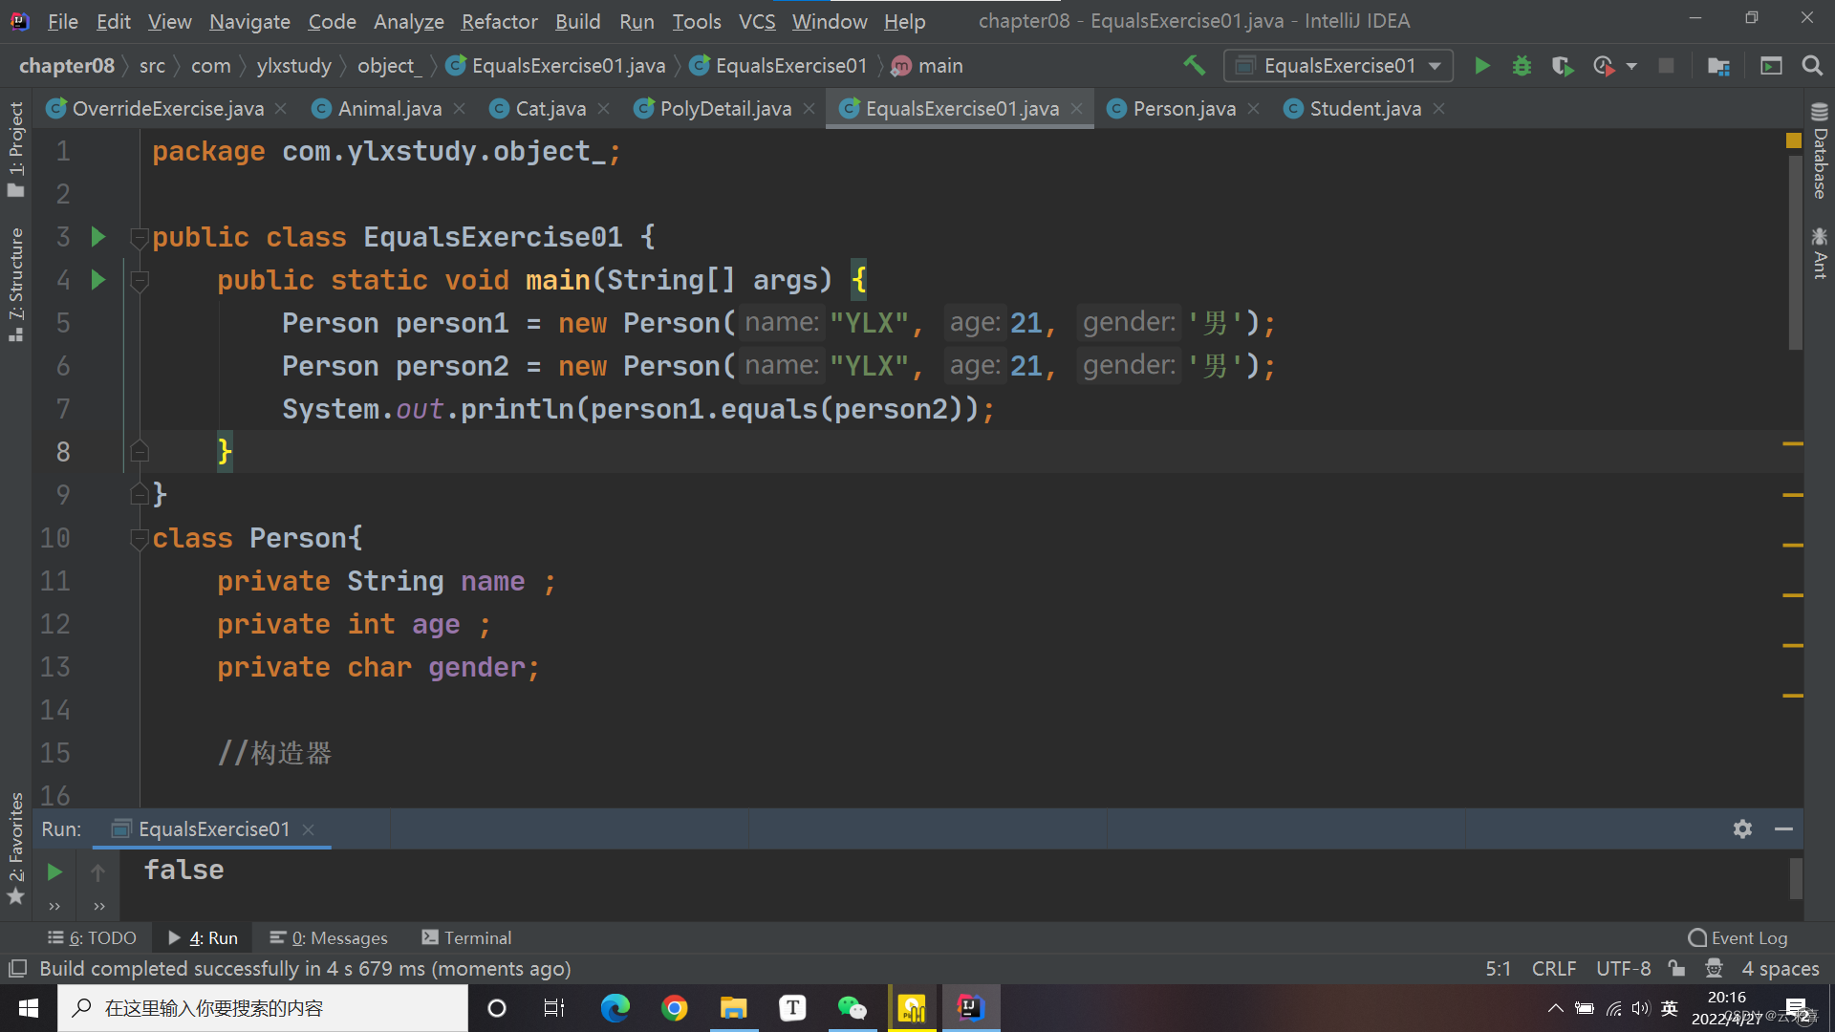Image resolution: width=1835 pixels, height=1032 pixels.
Task: Click run gutter arrow next to main method
Action: tap(97, 280)
